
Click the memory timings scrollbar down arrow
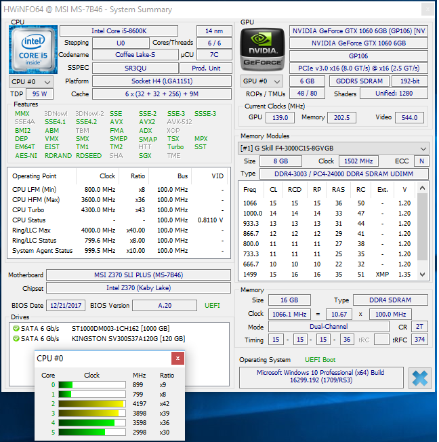pos(422,275)
